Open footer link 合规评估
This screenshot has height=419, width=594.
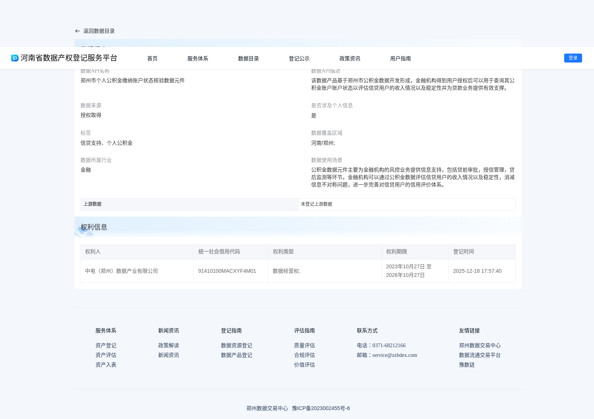[x=304, y=355]
